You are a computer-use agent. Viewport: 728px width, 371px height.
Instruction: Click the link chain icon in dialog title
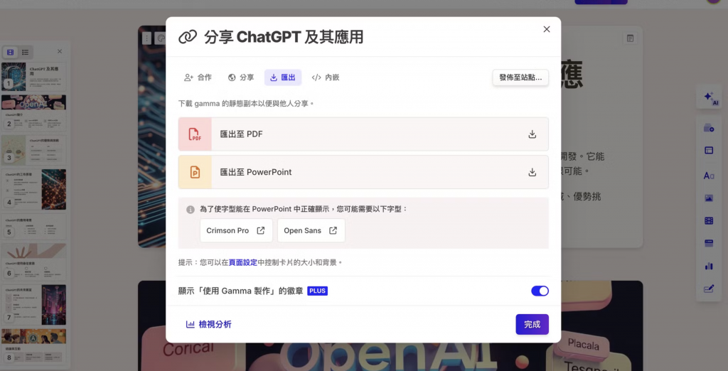click(x=188, y=37)
